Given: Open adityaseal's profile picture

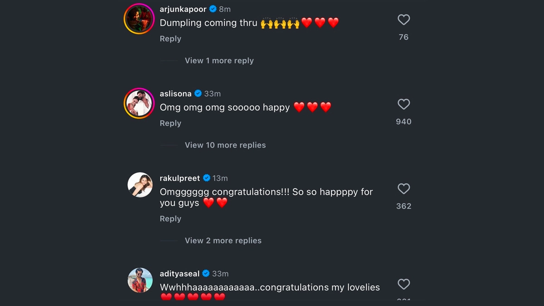Looking at the screenshot, I should [140, 280].
